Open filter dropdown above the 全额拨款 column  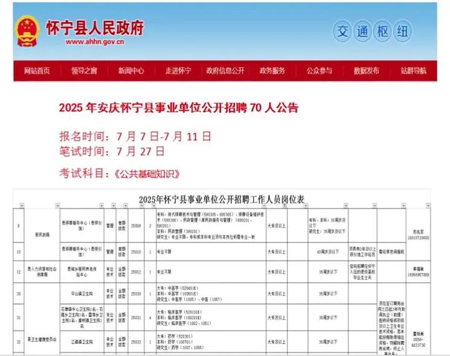point(126,206)
